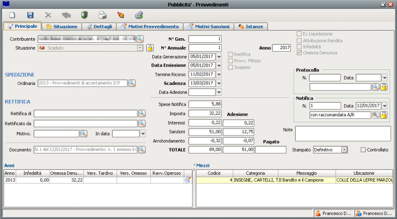Click the padlock icon next to Situazione
Image resolution: width=397 pixels, height=219 pixels.
[x=149, y=48]
